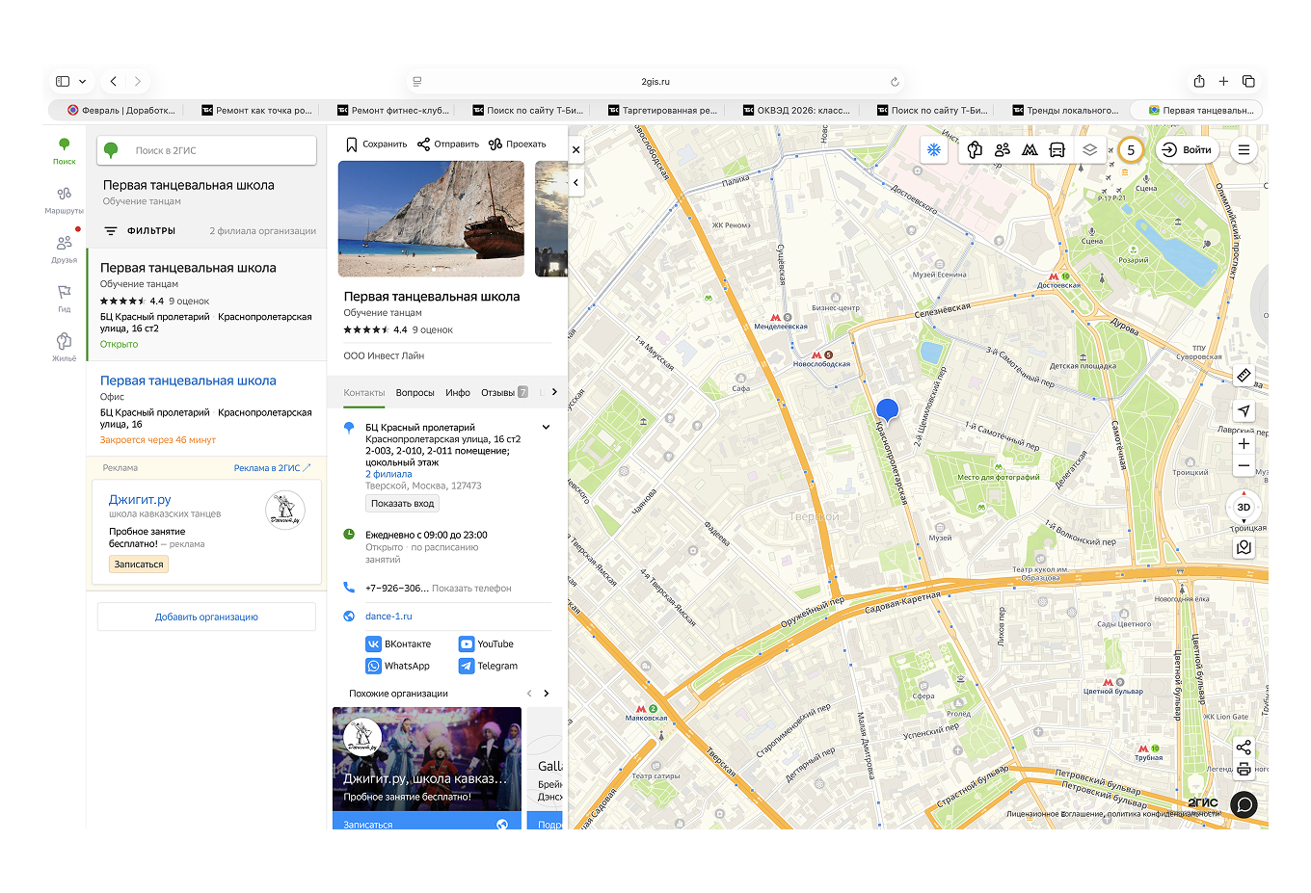Screen dimensions: 1311x893
Task: Open the Гид guide section
Action: click(x=64, y=299)
